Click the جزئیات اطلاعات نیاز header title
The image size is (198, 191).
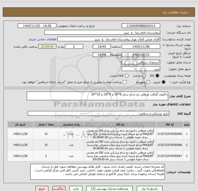[175, 12]
